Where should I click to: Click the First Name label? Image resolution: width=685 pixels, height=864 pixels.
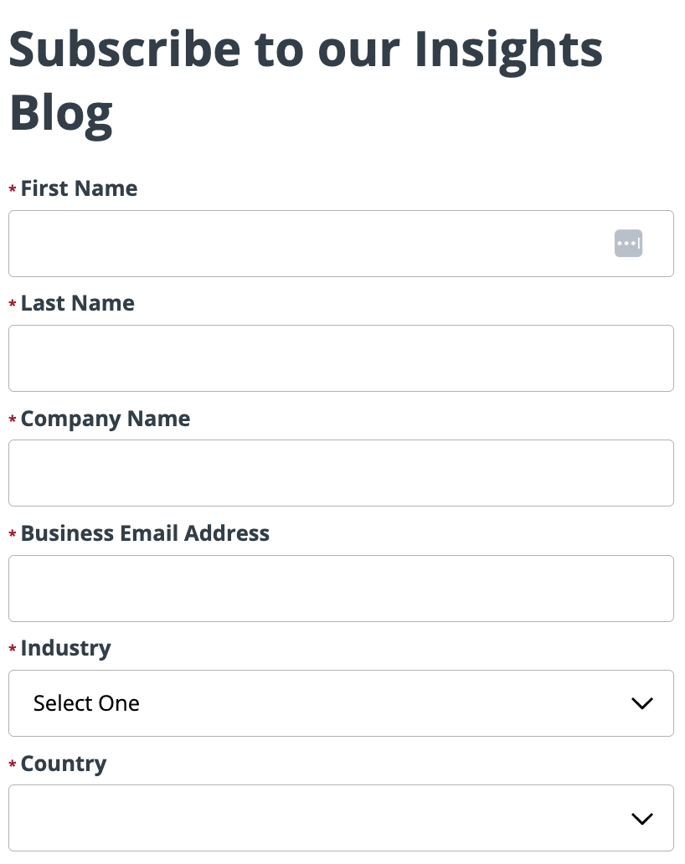click(x=79, y=188)
